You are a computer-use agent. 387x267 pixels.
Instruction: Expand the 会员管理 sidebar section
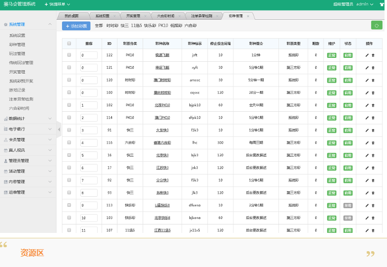(x=28, y=139)
